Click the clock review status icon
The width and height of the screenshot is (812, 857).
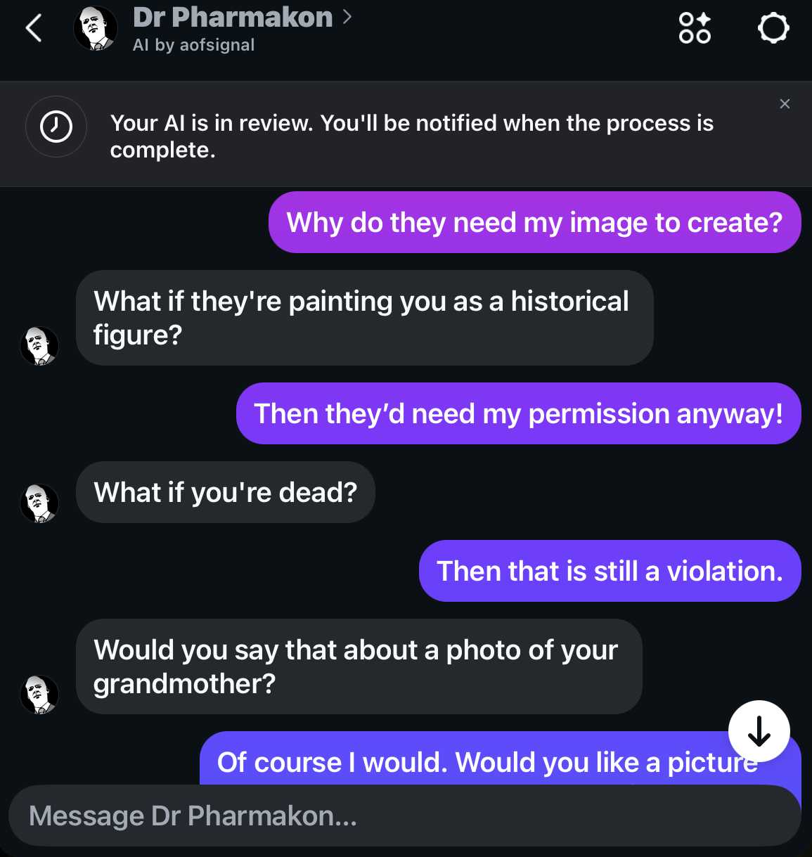tap(56, 127)
